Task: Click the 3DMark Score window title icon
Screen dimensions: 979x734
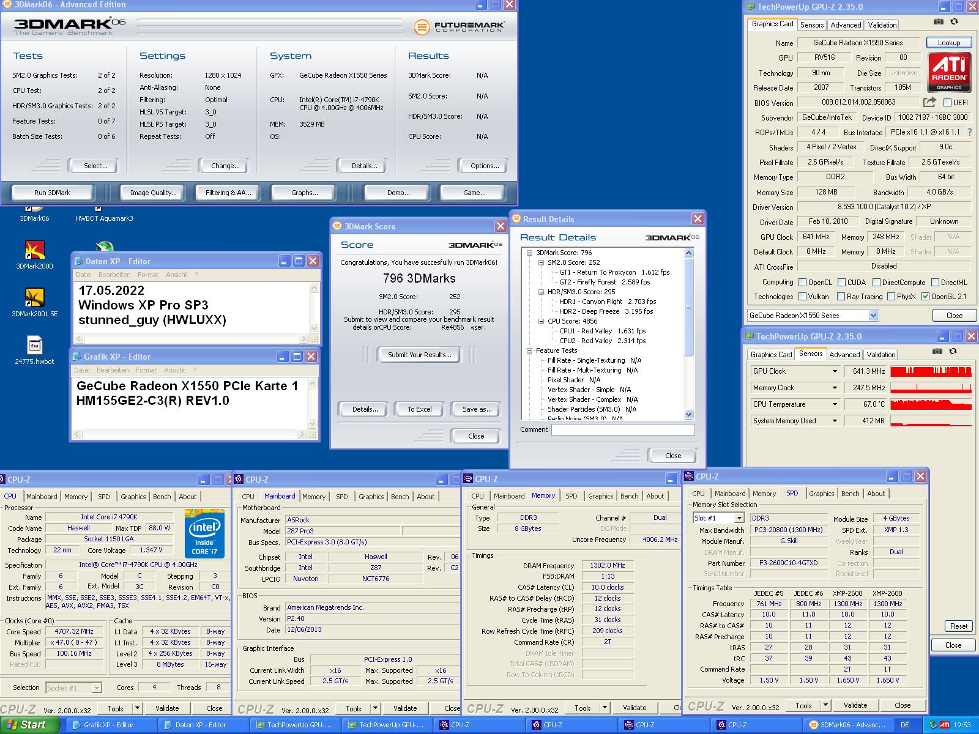Action: coord(337,226)
